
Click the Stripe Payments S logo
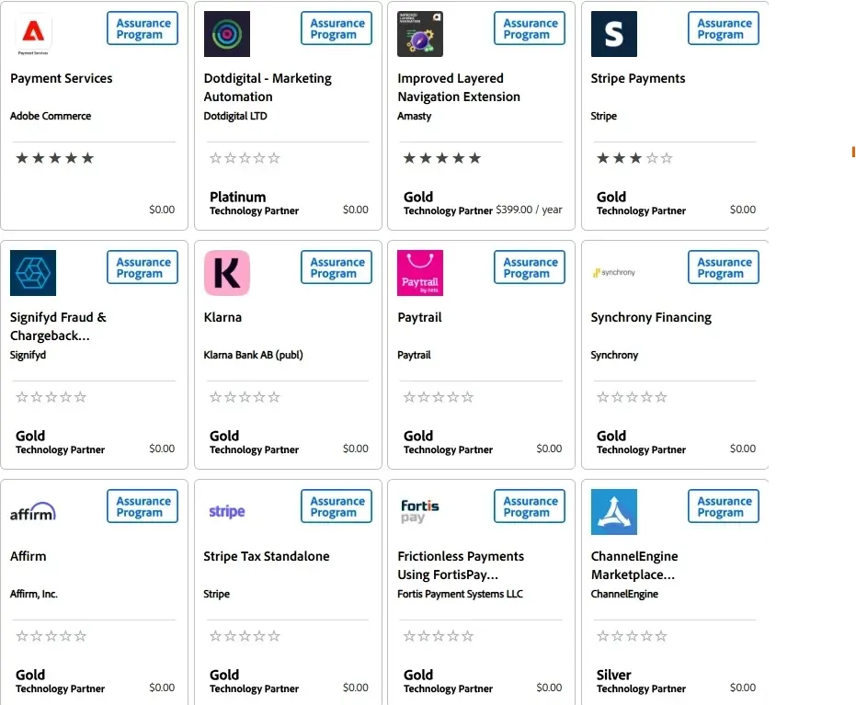coord(614,33)
